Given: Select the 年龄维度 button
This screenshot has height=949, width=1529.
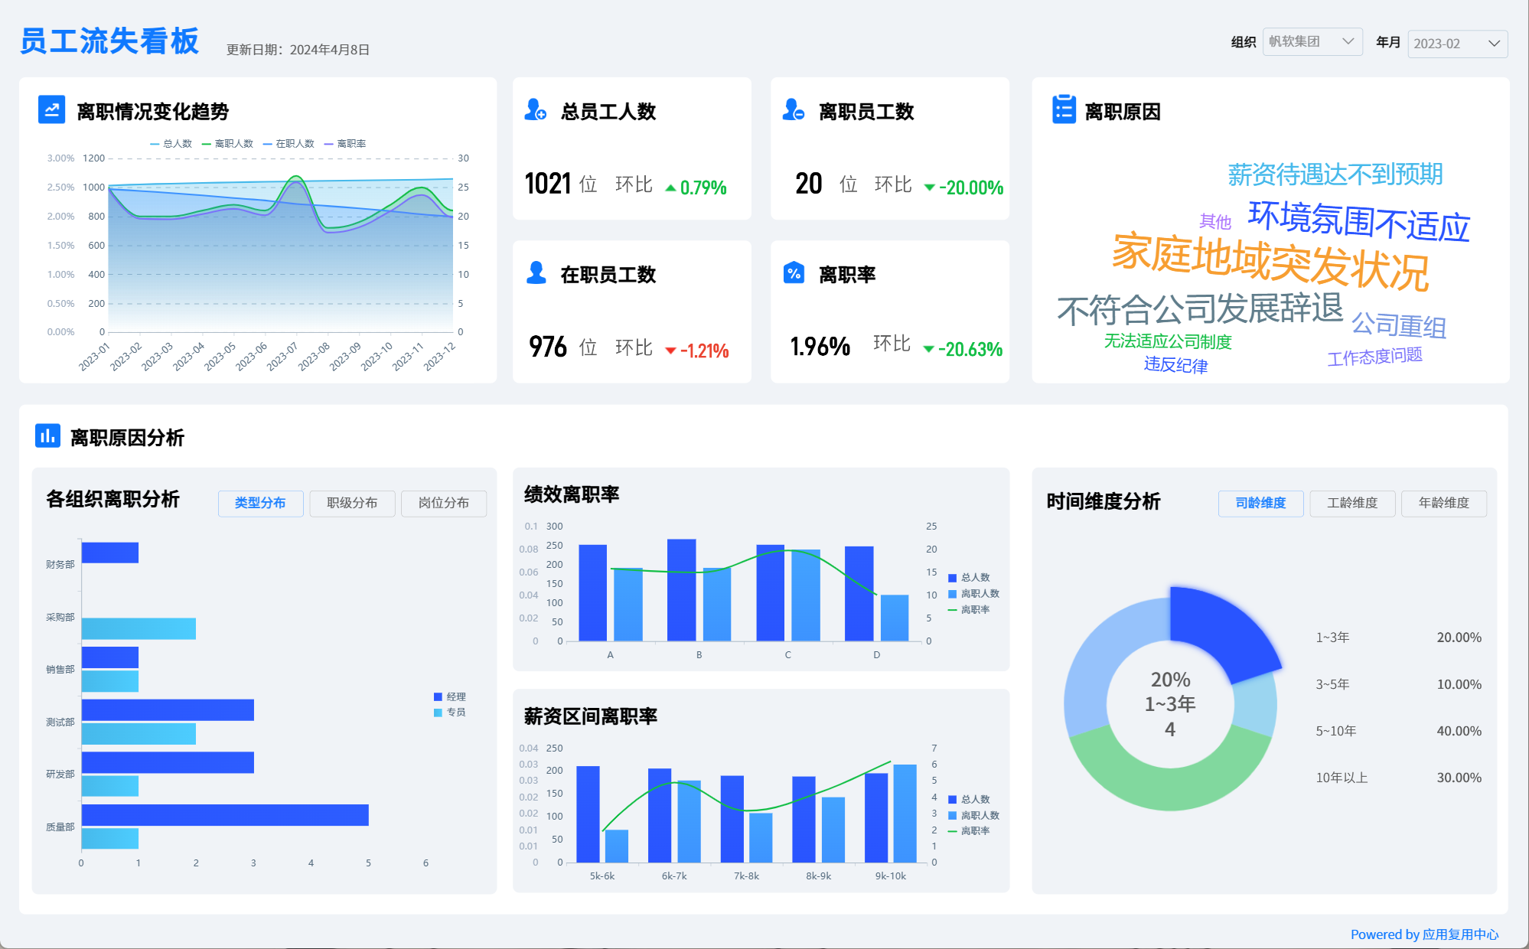Looking at the screenshot, I should click(x=1443, y=503).
